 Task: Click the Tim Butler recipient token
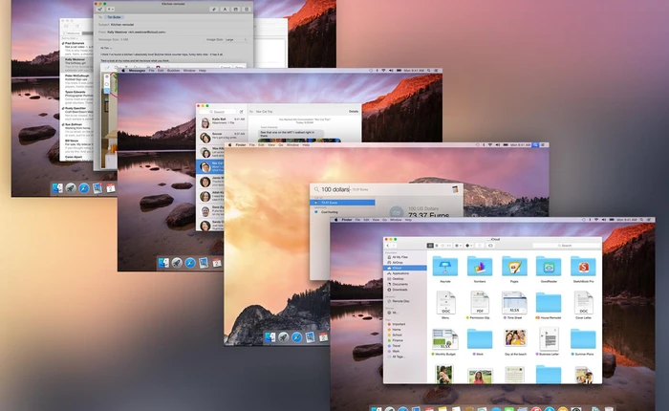[114, 17]
